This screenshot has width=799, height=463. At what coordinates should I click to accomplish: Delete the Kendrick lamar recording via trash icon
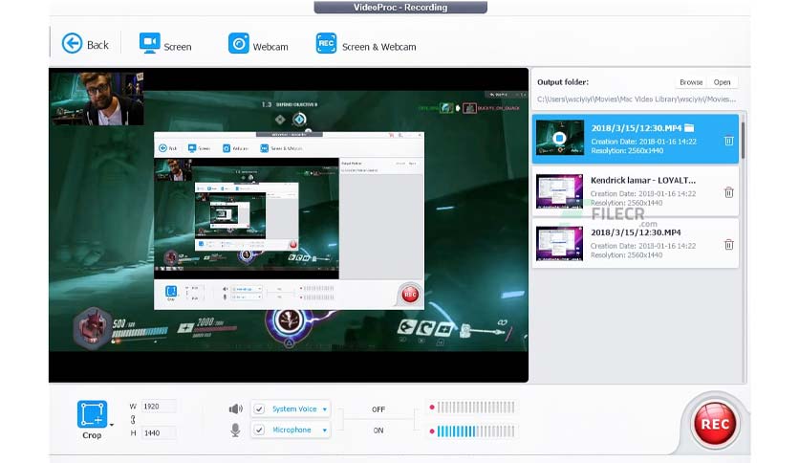point(728,192)
